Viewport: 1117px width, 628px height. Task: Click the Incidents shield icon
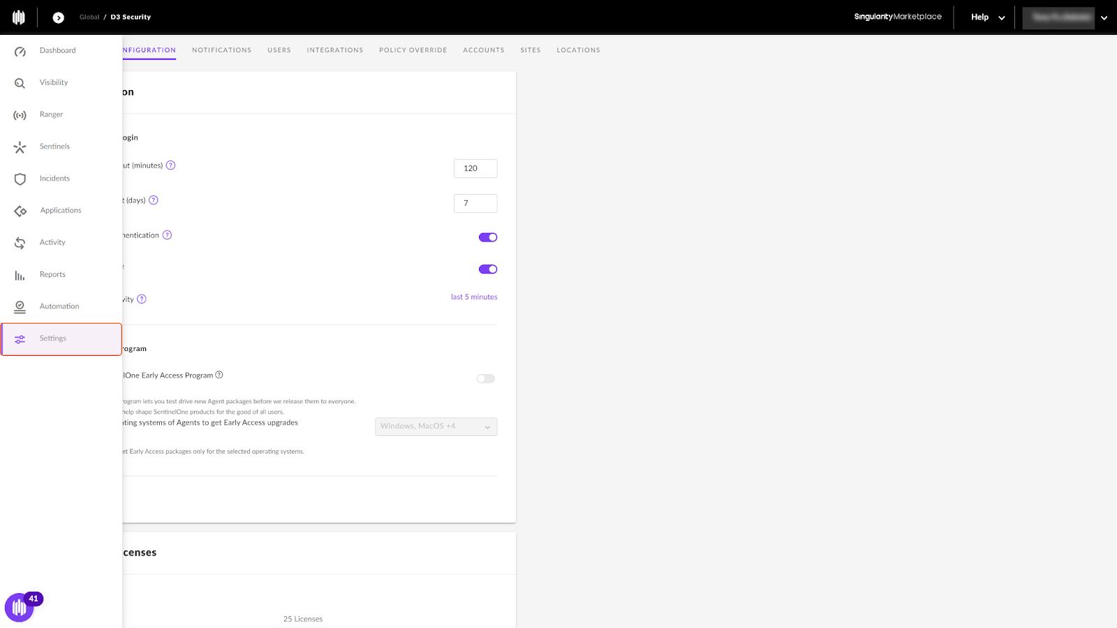click(20, 179)
